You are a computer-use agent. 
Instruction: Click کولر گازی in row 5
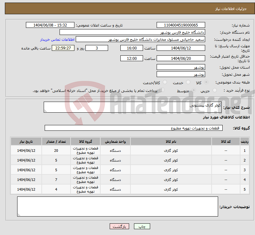171,189
